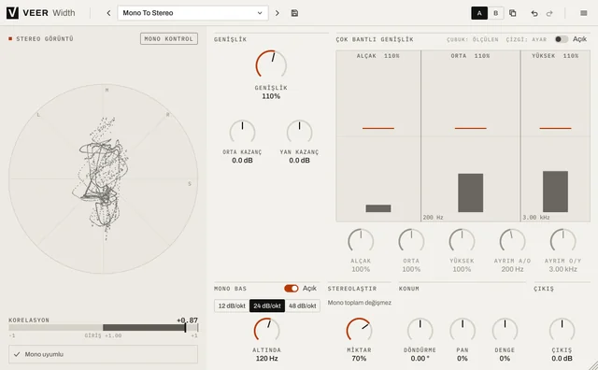Go to next preset arrow
Image resolution: width=598 pixels, height=370 pixels.
pos(278,13)
